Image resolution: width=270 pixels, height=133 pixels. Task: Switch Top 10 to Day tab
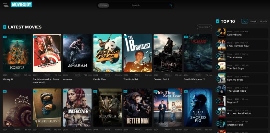pos(244,21)
